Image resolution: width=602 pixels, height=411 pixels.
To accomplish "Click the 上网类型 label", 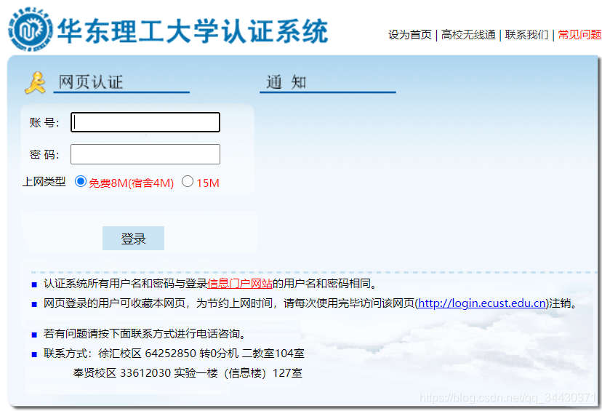I will (44, 182).
